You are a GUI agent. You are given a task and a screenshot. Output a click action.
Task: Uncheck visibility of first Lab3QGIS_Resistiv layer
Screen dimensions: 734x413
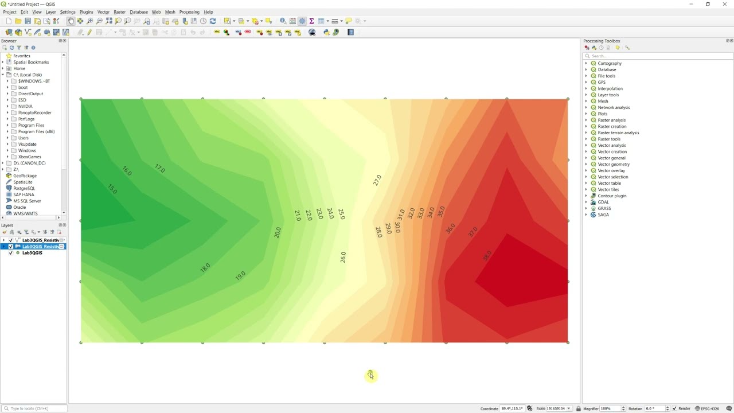(10, 240)
